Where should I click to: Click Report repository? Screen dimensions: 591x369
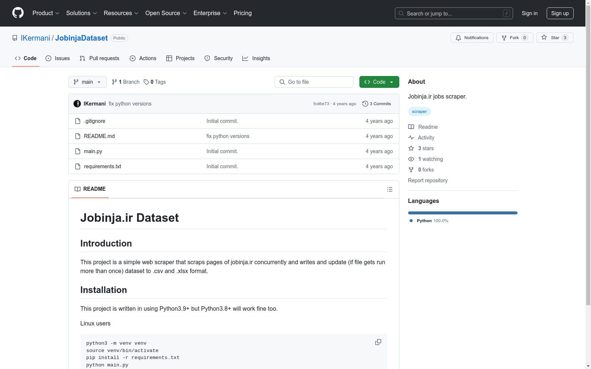[x=428, y=180]
